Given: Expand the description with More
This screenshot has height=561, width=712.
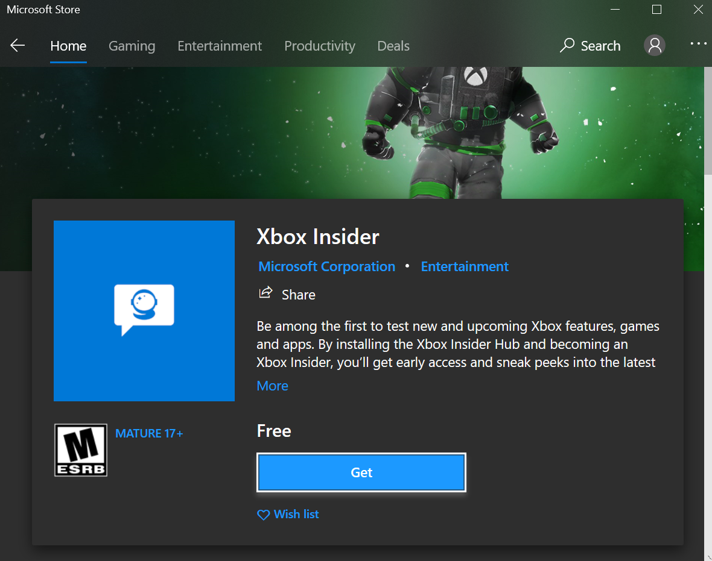Looking at the screenshot, I should click(272, 385).
